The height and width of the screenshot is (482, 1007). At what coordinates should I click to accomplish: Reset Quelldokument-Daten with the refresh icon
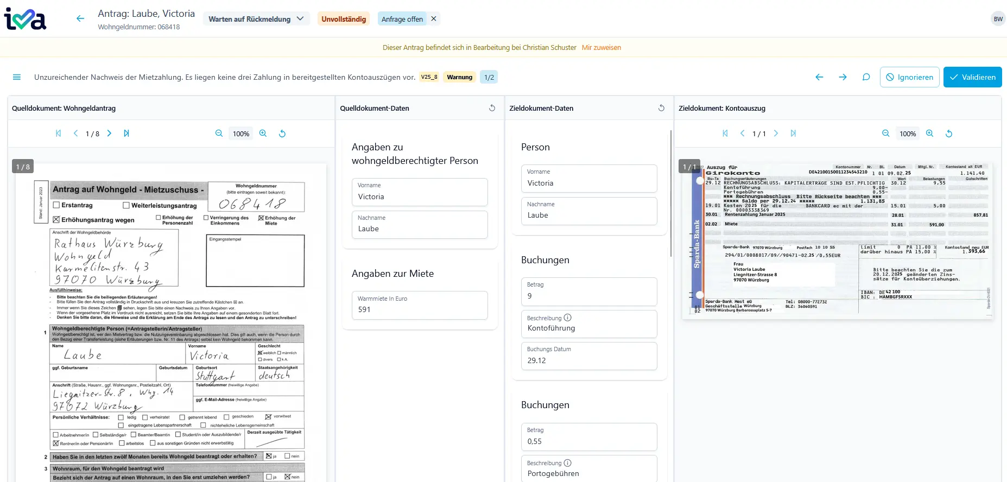point(492,108)
